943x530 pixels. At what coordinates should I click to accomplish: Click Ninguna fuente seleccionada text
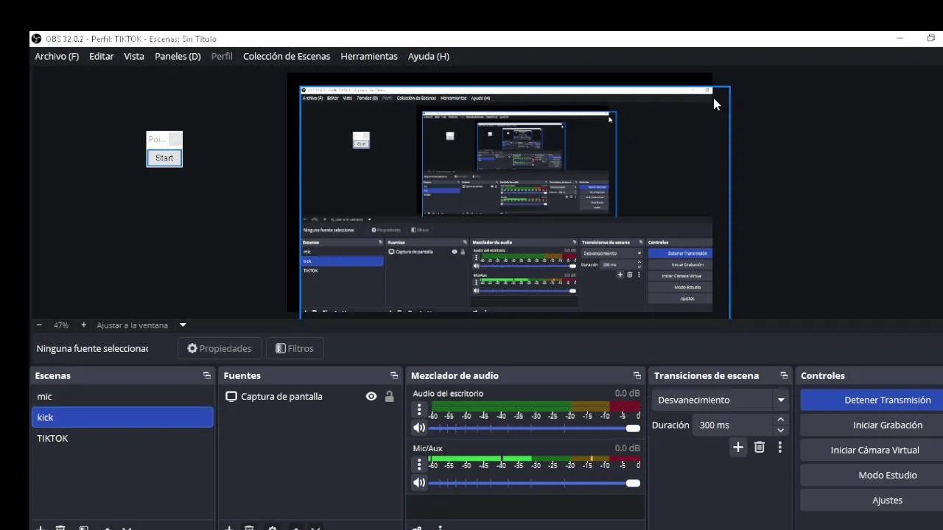pos(92,348)
